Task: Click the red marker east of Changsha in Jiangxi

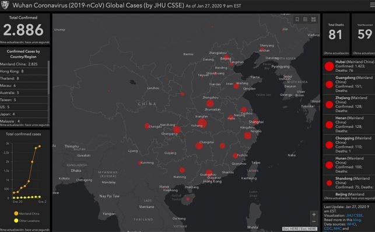Action: coord(222,146)
